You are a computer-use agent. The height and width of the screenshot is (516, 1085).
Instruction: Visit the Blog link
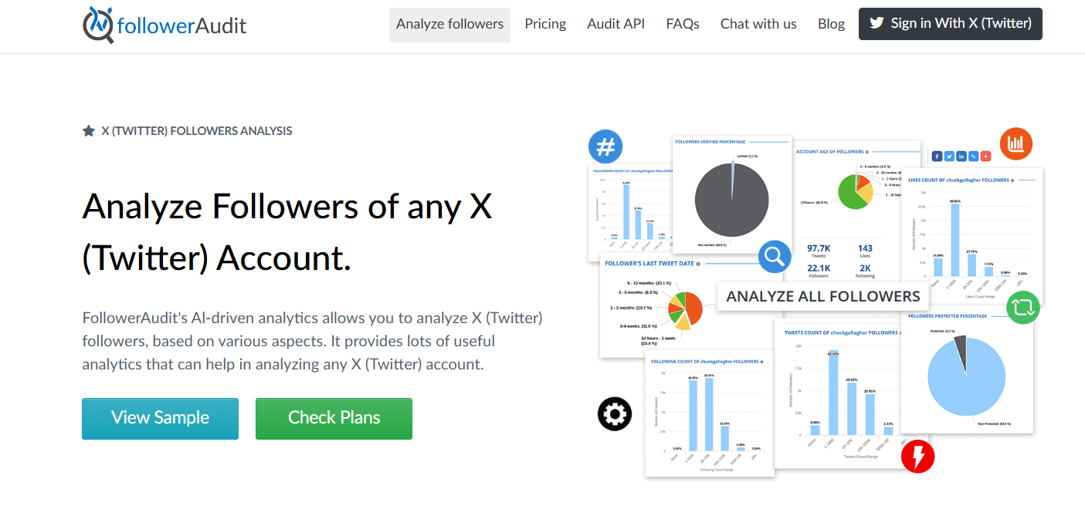831,24
